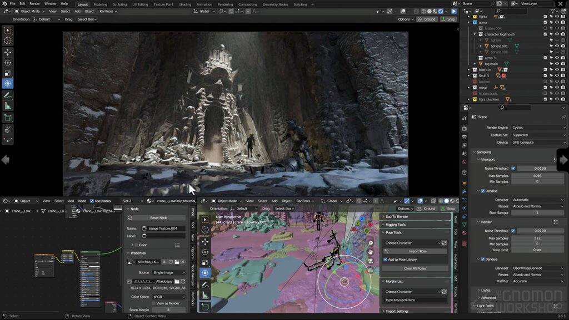The height and width of the screenshot is (320, 569).
Task: Click the Clear All Poses button
Action: [415, 268]
